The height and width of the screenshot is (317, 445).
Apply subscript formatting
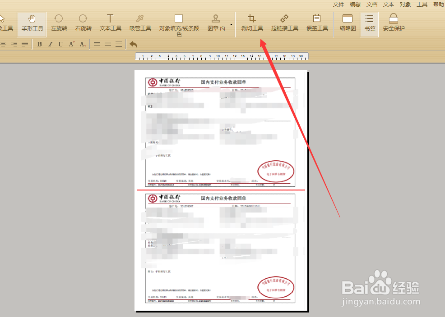(x=83, y=44)
